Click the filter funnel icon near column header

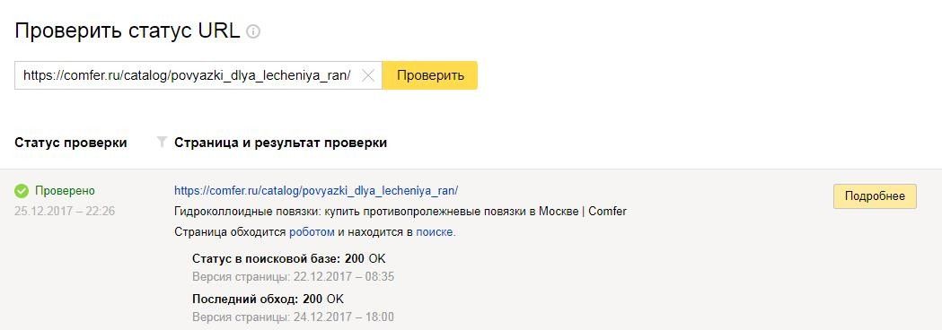(161, 143)
